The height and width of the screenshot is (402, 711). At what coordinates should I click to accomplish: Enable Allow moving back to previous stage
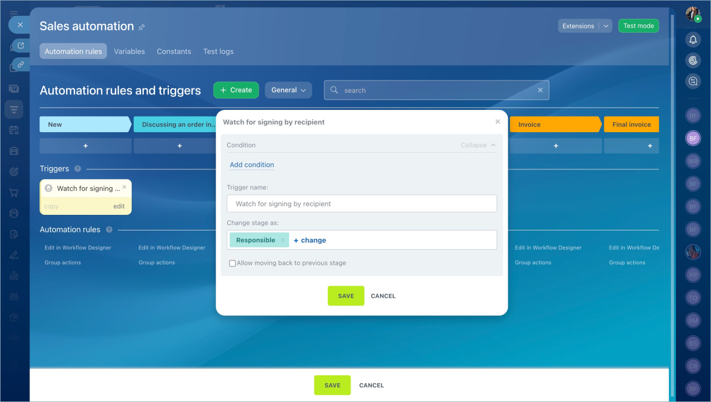[x=233, y=263]
